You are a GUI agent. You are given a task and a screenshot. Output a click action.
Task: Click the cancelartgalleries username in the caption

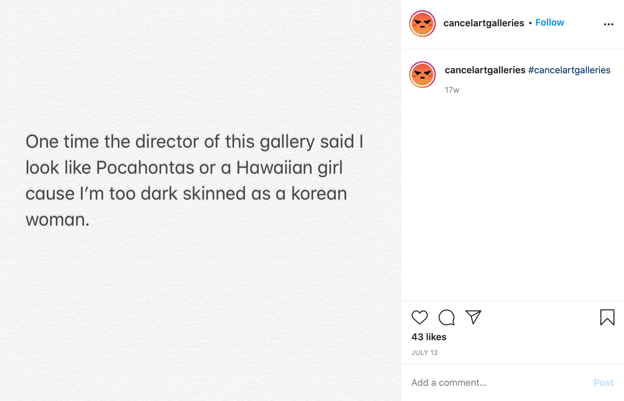pos(485,70)
